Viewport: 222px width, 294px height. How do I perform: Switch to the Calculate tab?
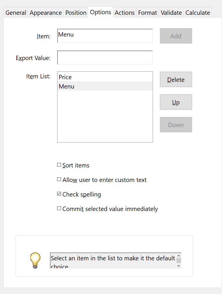click(x=197, y=12)
